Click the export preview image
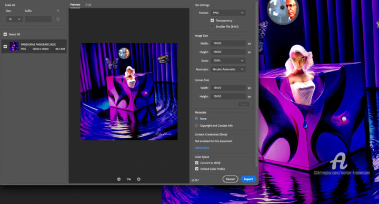The width and height of the screenshot is (379, 204). [129, 91]
